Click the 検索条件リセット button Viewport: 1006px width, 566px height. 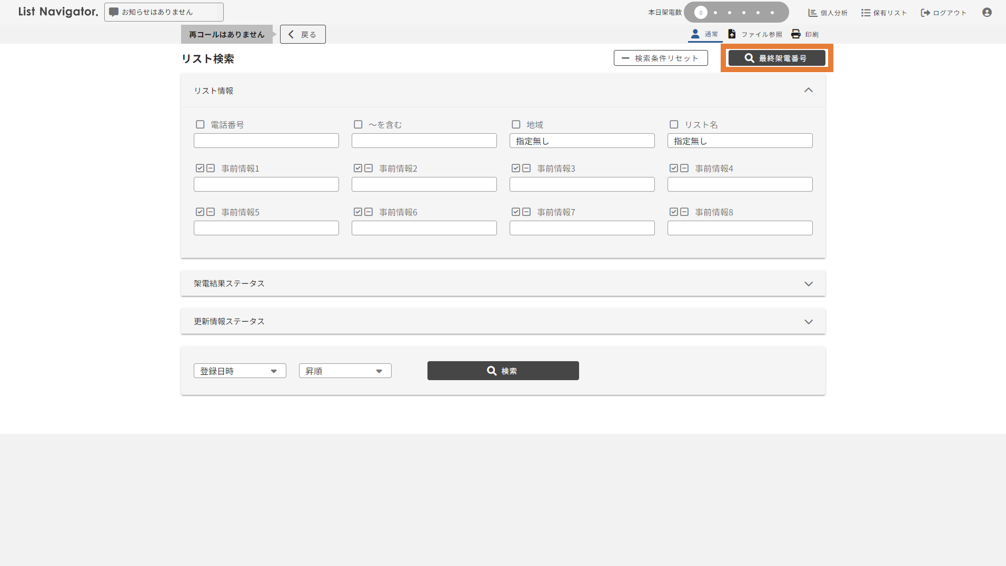click(660, 58)
